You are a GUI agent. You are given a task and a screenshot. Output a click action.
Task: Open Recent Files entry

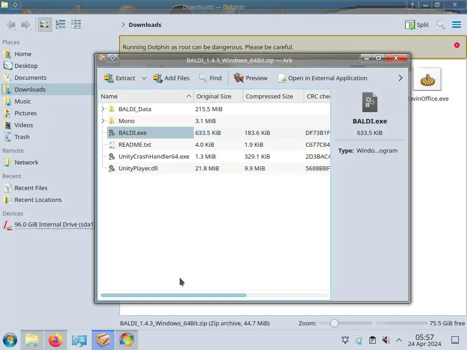pos(47,188)
